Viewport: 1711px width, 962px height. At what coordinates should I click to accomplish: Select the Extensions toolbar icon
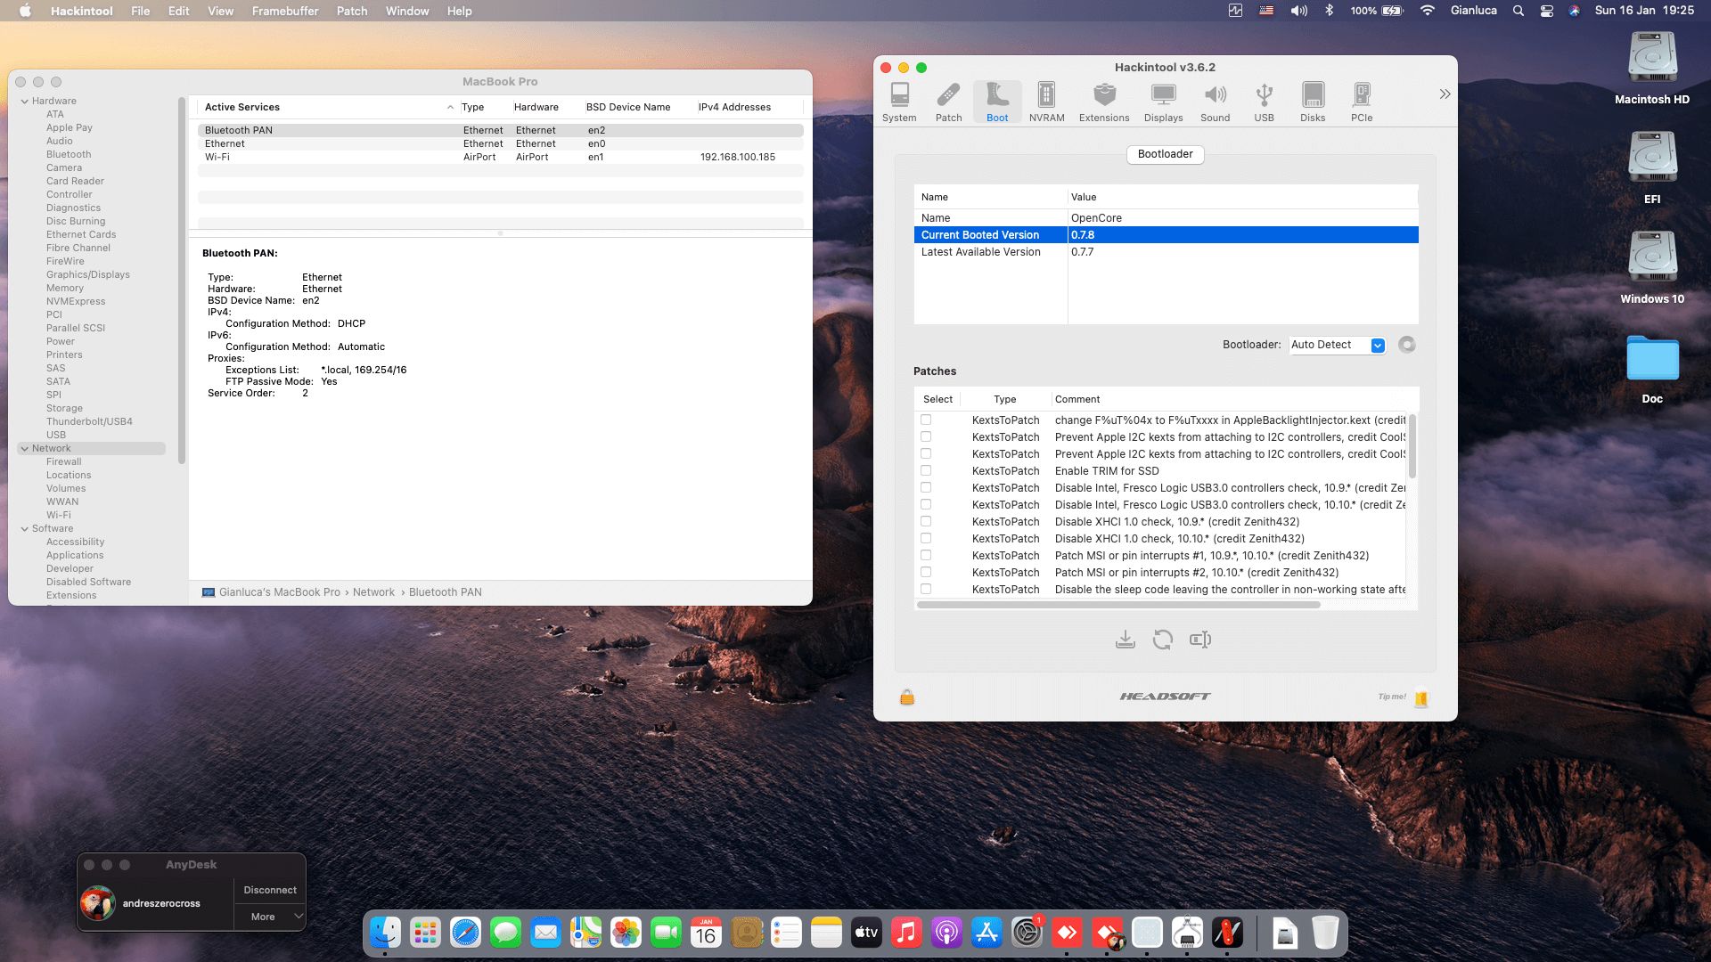[1103, 102]
